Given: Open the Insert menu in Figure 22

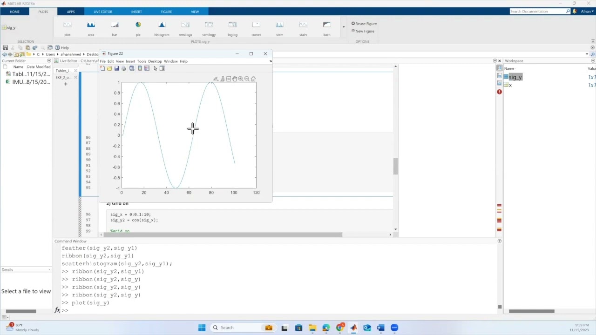Looking at the screenshot, I should tap(130, 61).
